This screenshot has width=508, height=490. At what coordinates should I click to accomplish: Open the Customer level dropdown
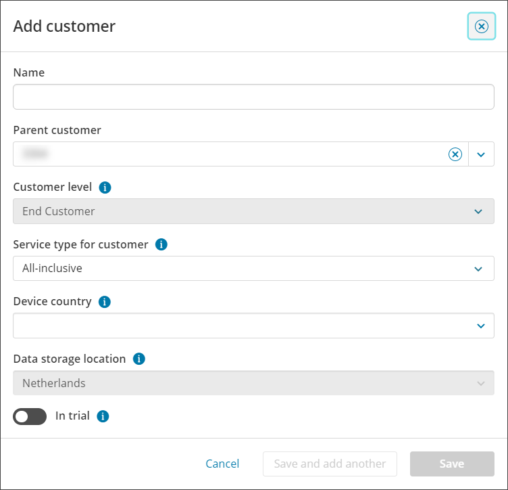pyautogui.click(x=253, y=211)
